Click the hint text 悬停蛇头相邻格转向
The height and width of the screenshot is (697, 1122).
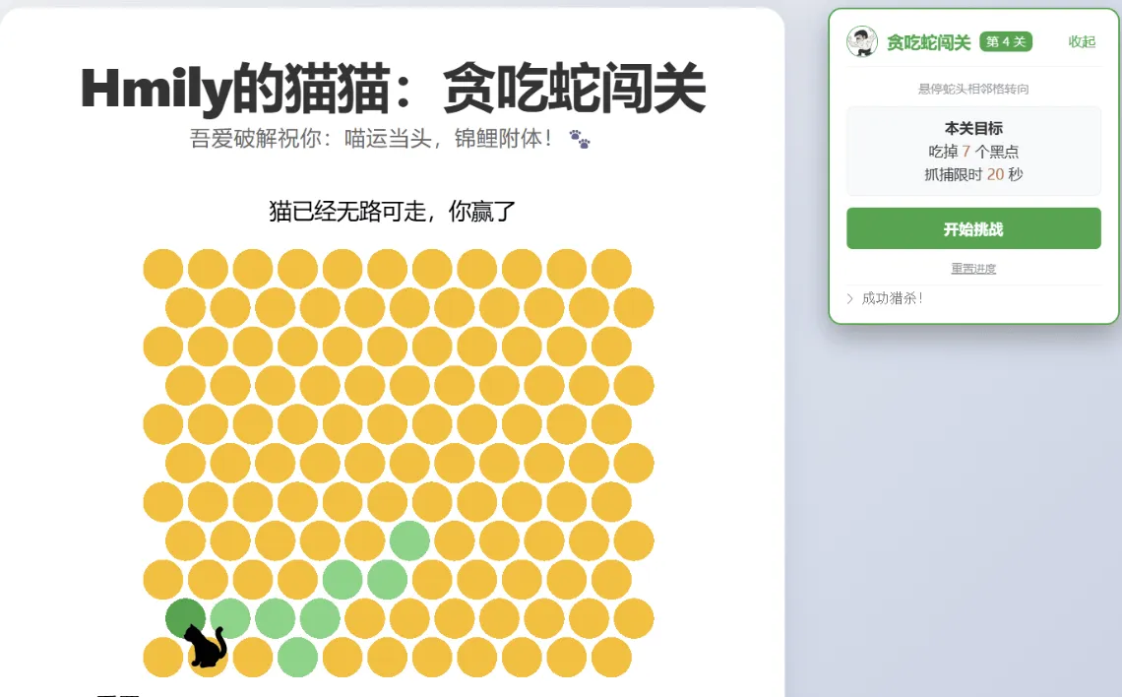(x=972, y=88)
